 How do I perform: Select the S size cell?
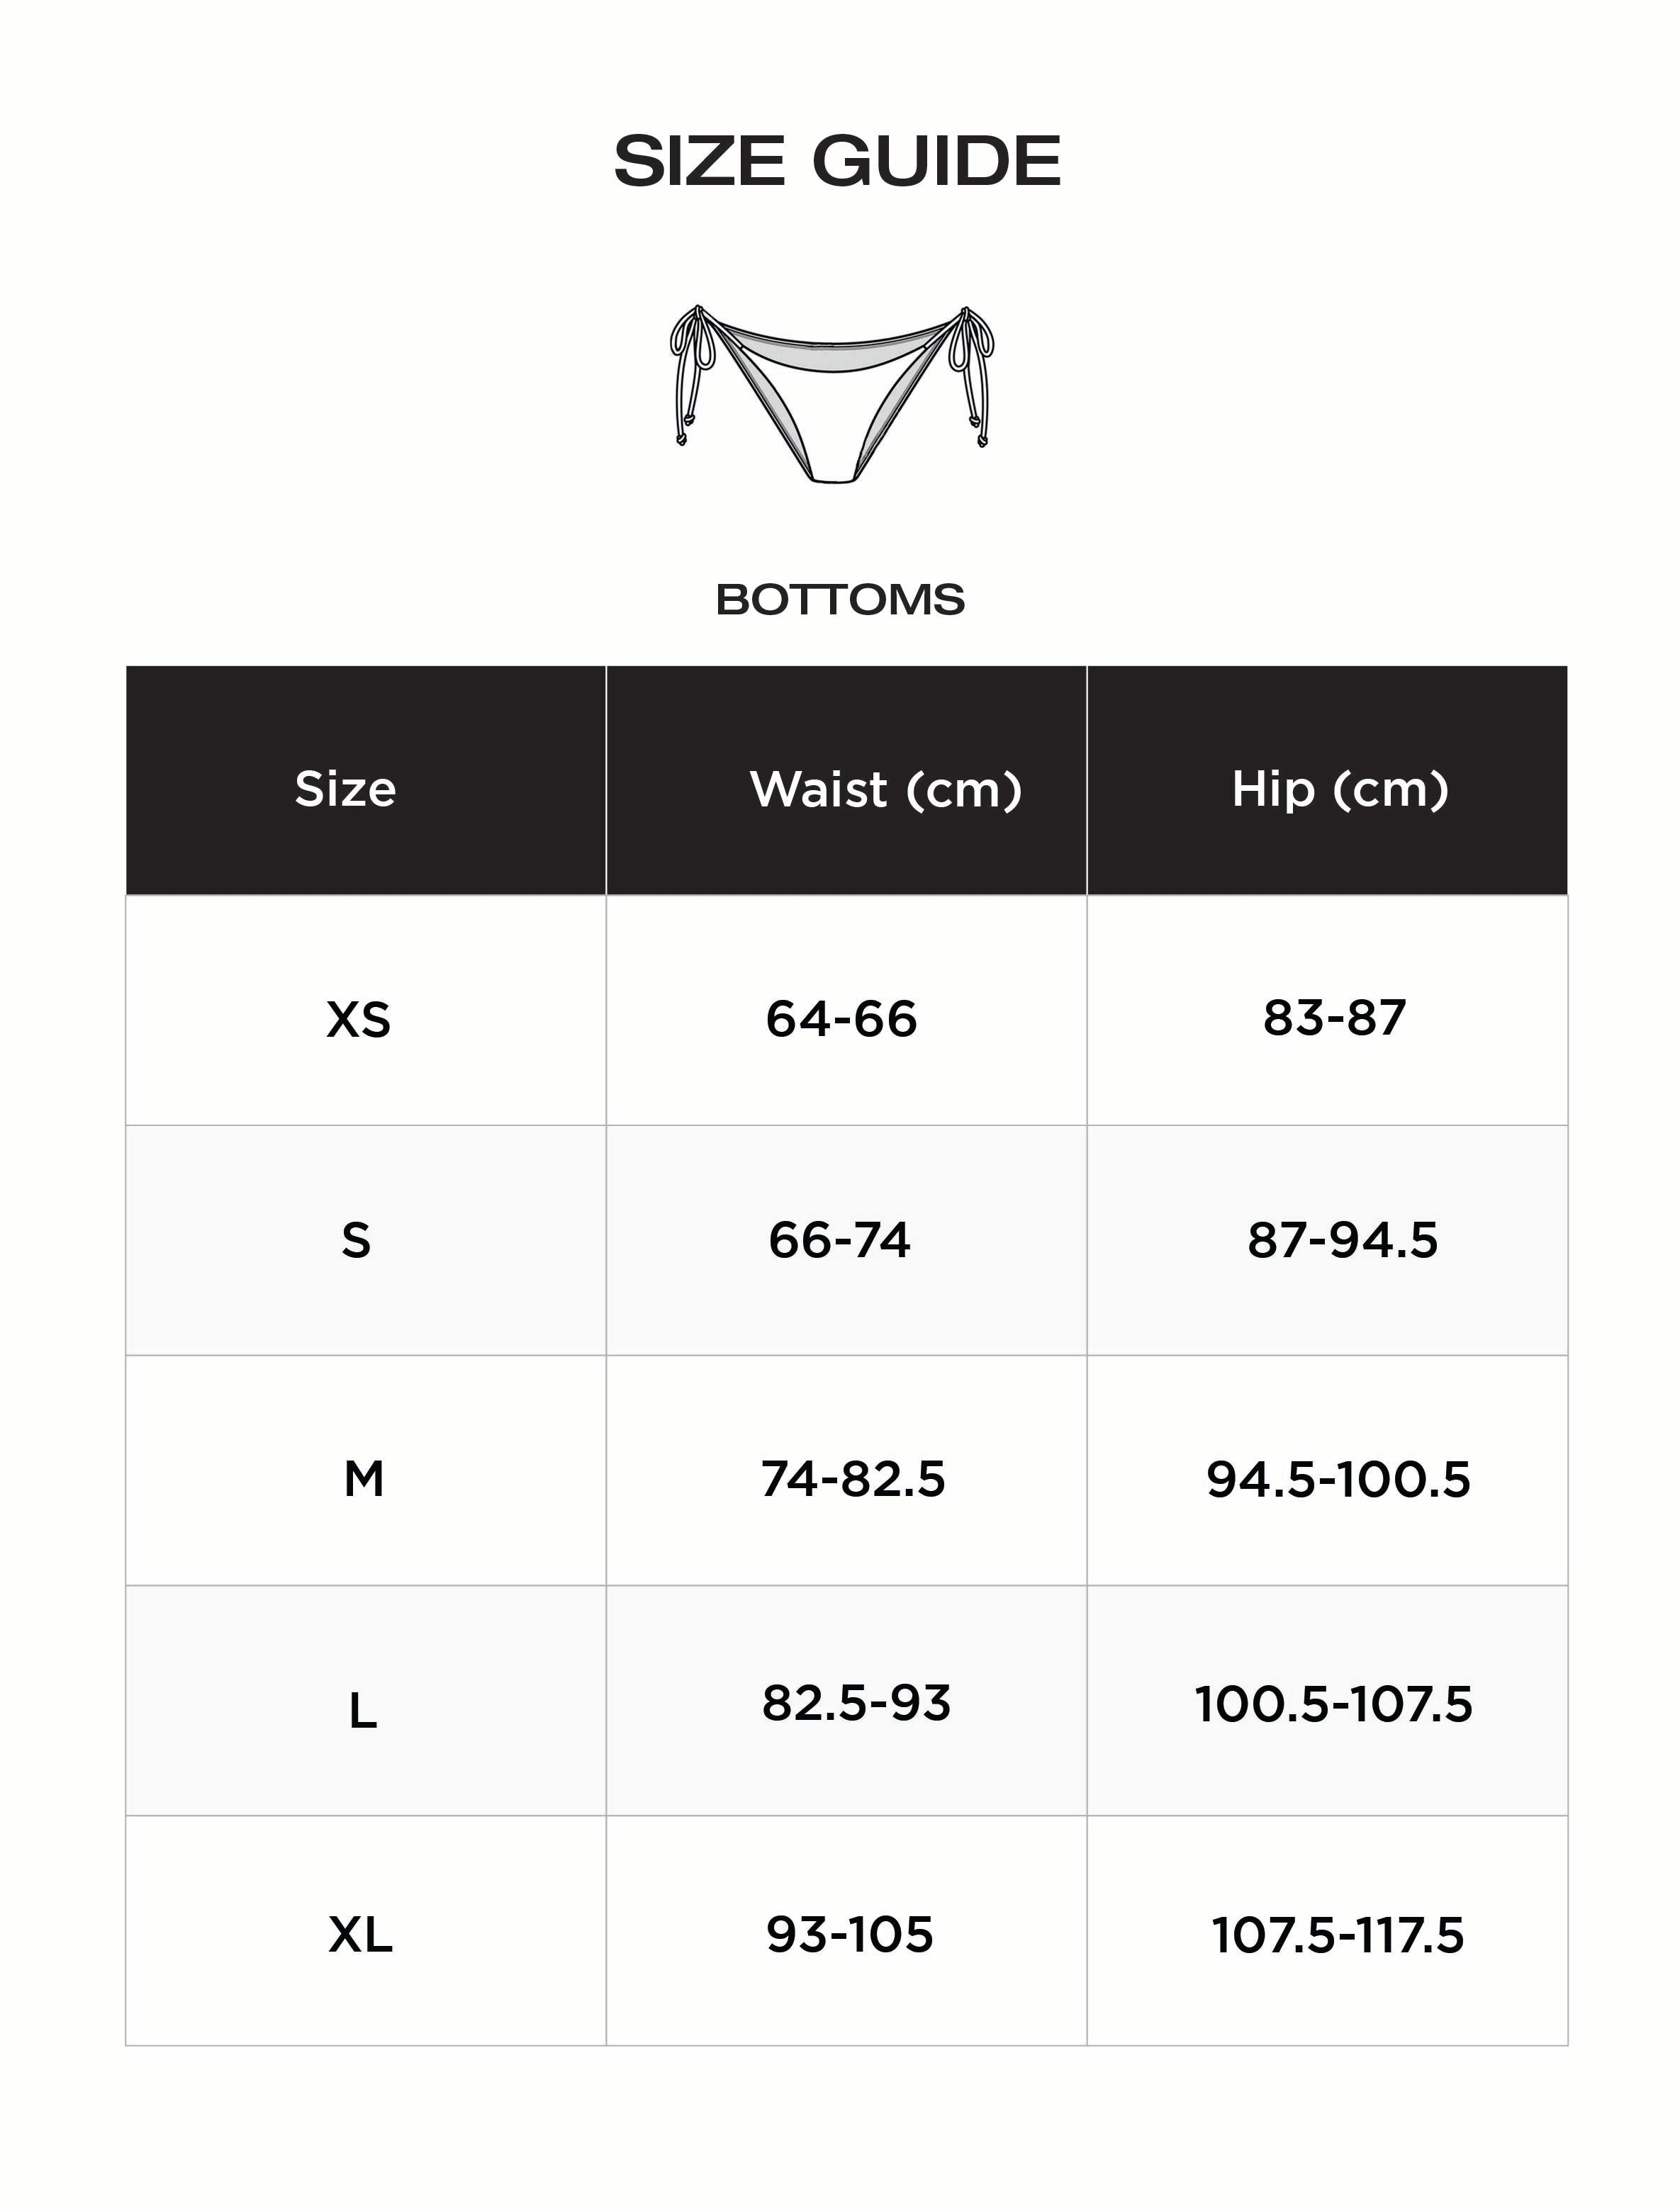[x=356, y=1240]
